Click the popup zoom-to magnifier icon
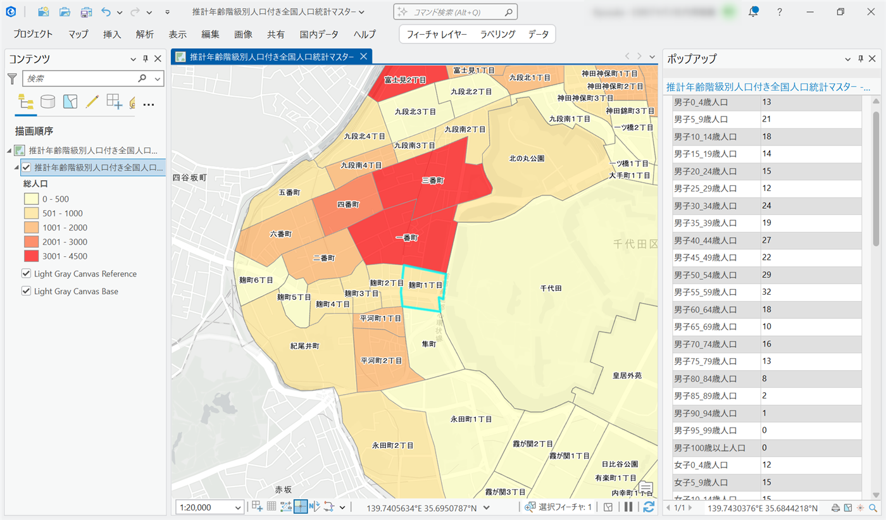Viewport: 886px width, 520px height. (873, 508)
